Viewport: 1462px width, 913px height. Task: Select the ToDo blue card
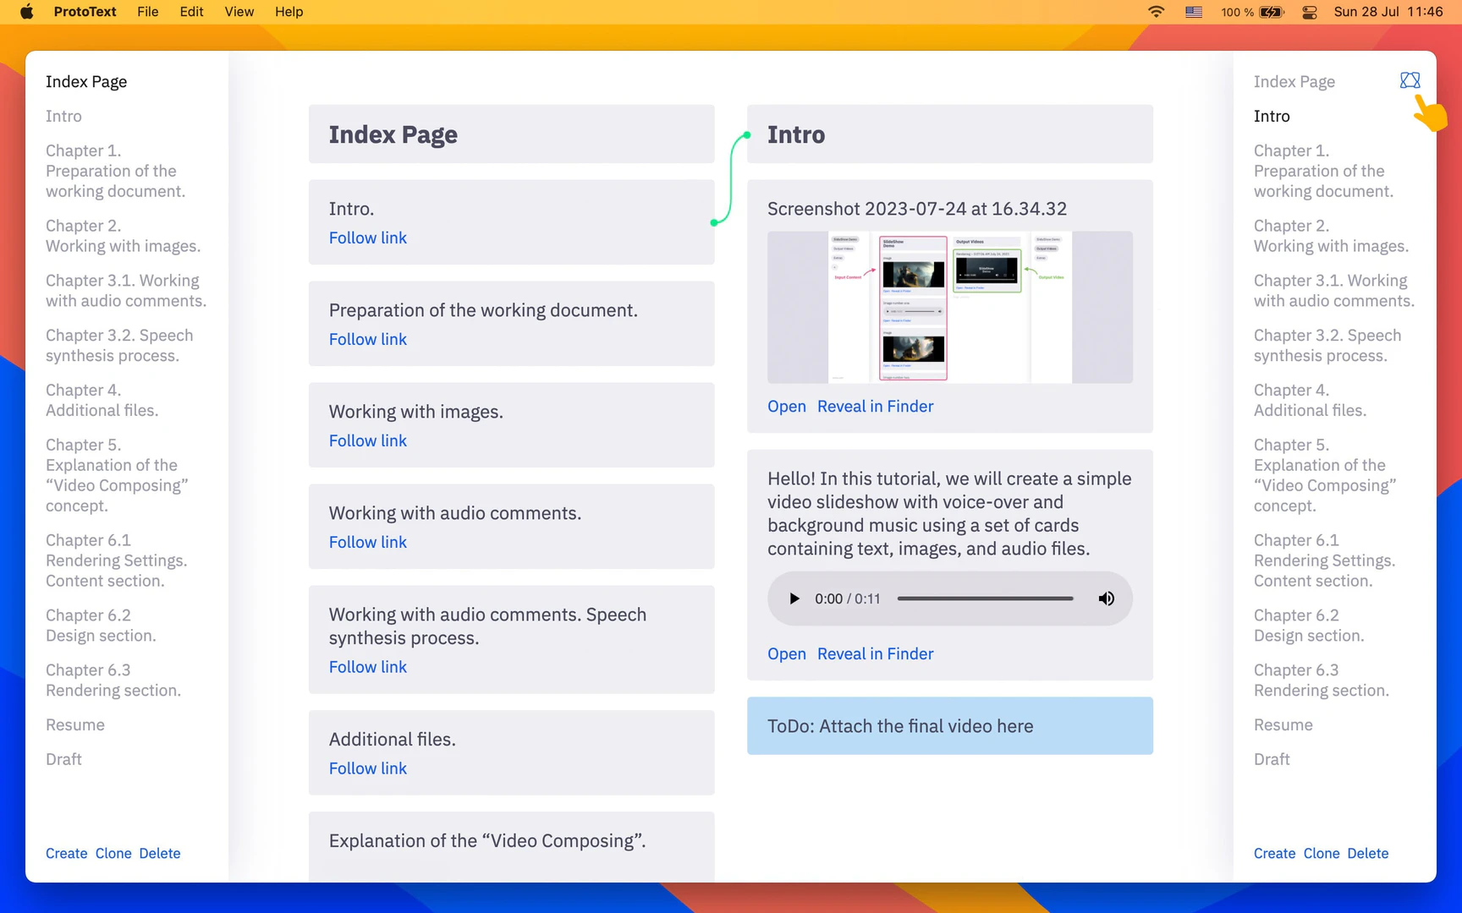click(x=949, y=726)
